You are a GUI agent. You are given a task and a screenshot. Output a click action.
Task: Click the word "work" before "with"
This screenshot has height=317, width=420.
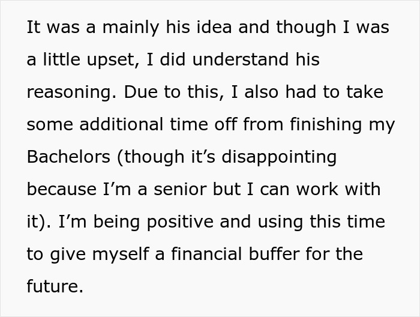point(317,189)
